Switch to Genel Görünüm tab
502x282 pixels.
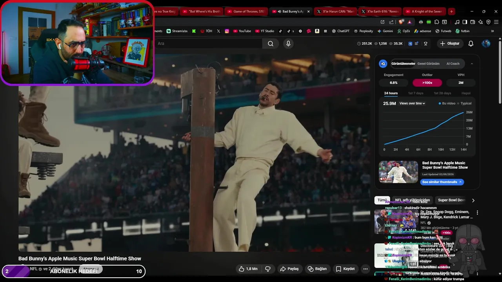[428, 63]
